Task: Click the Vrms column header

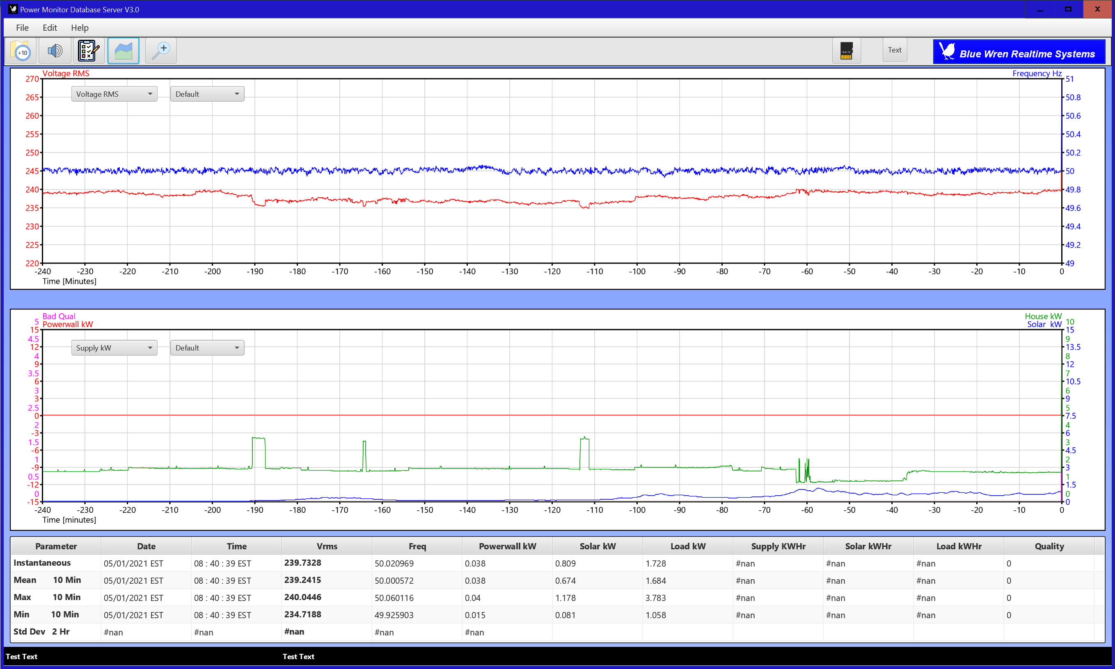Action: click(x=327, y=546)
